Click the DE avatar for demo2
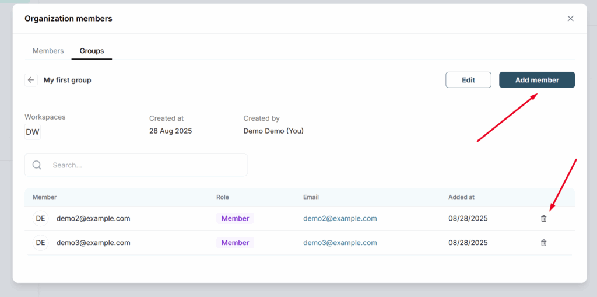597x297 pixels. click(x=40, y=218)
